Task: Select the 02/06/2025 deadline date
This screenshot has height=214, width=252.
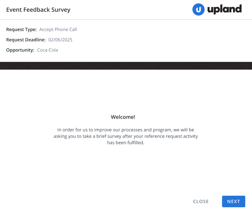Action: click(x=60, y=40)
